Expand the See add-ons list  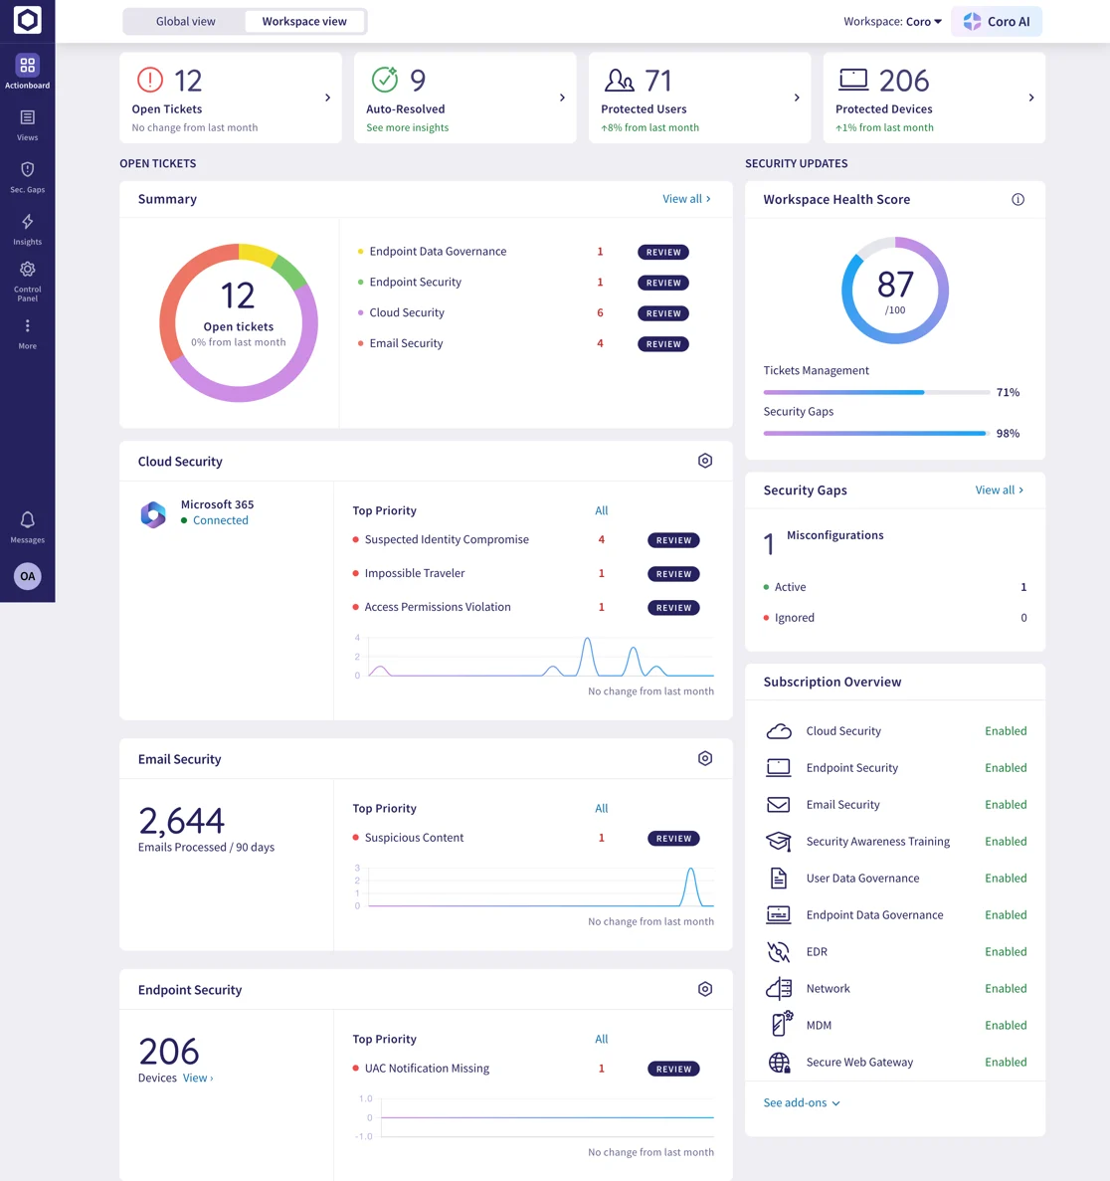802,1102
